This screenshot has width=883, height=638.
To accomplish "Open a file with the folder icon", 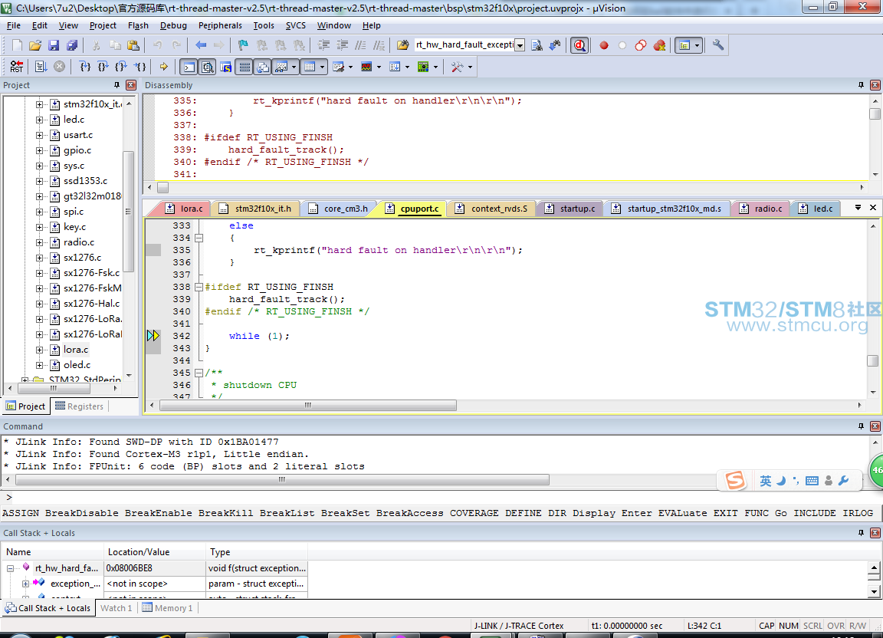I will point(35,45).
